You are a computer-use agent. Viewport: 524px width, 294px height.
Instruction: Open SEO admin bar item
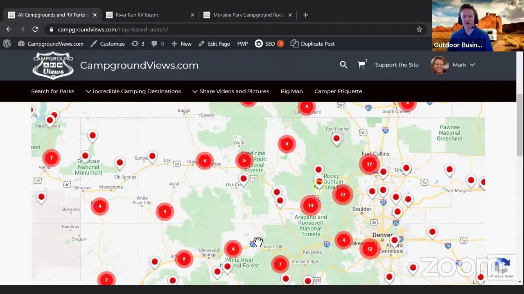269,44
